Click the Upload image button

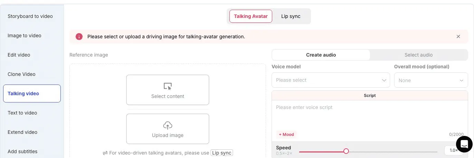tap(168, 129)
